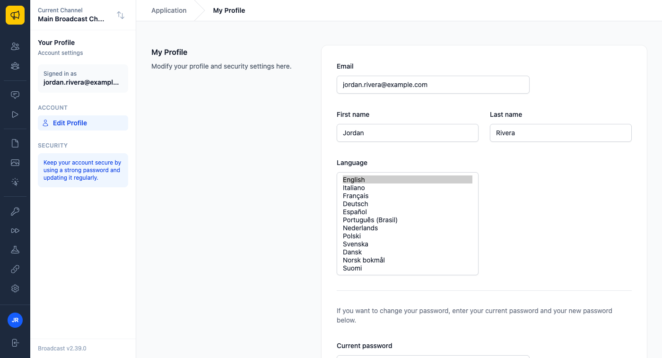This screenshot has width=662, height=358.
Task: Select Suomi in the Language list
Action: click(408, 268)
